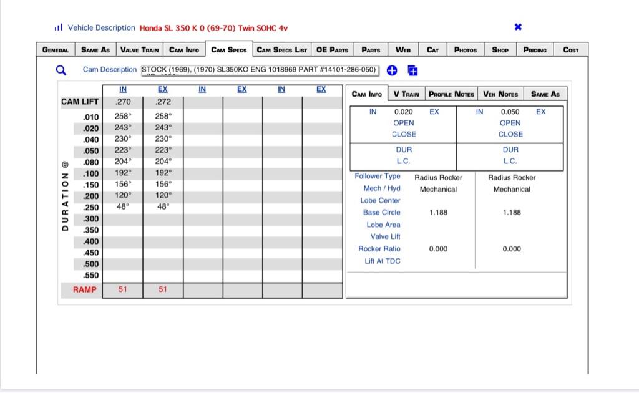Click the Base Circle label
Viewport: 639px width, 393px height.
(x=381, y=212)
